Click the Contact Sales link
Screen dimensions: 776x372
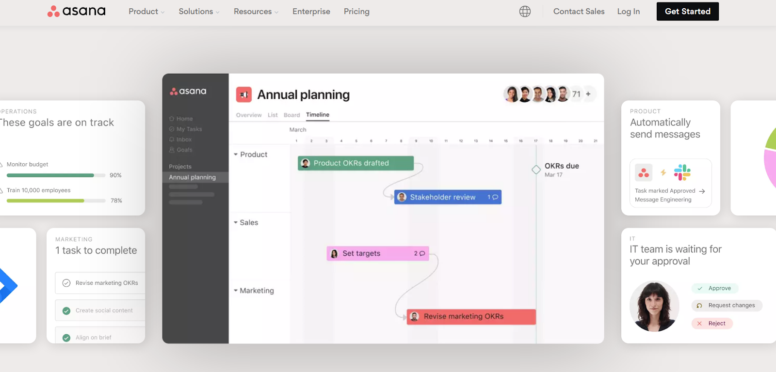[579, 11]
